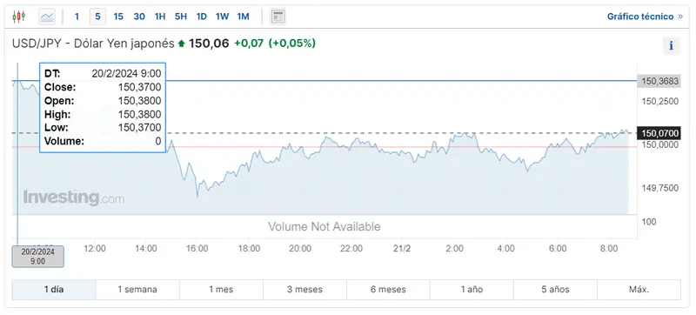Select the 5 minute interval
This screenshot has height=315, width=696.
point(97,17)
